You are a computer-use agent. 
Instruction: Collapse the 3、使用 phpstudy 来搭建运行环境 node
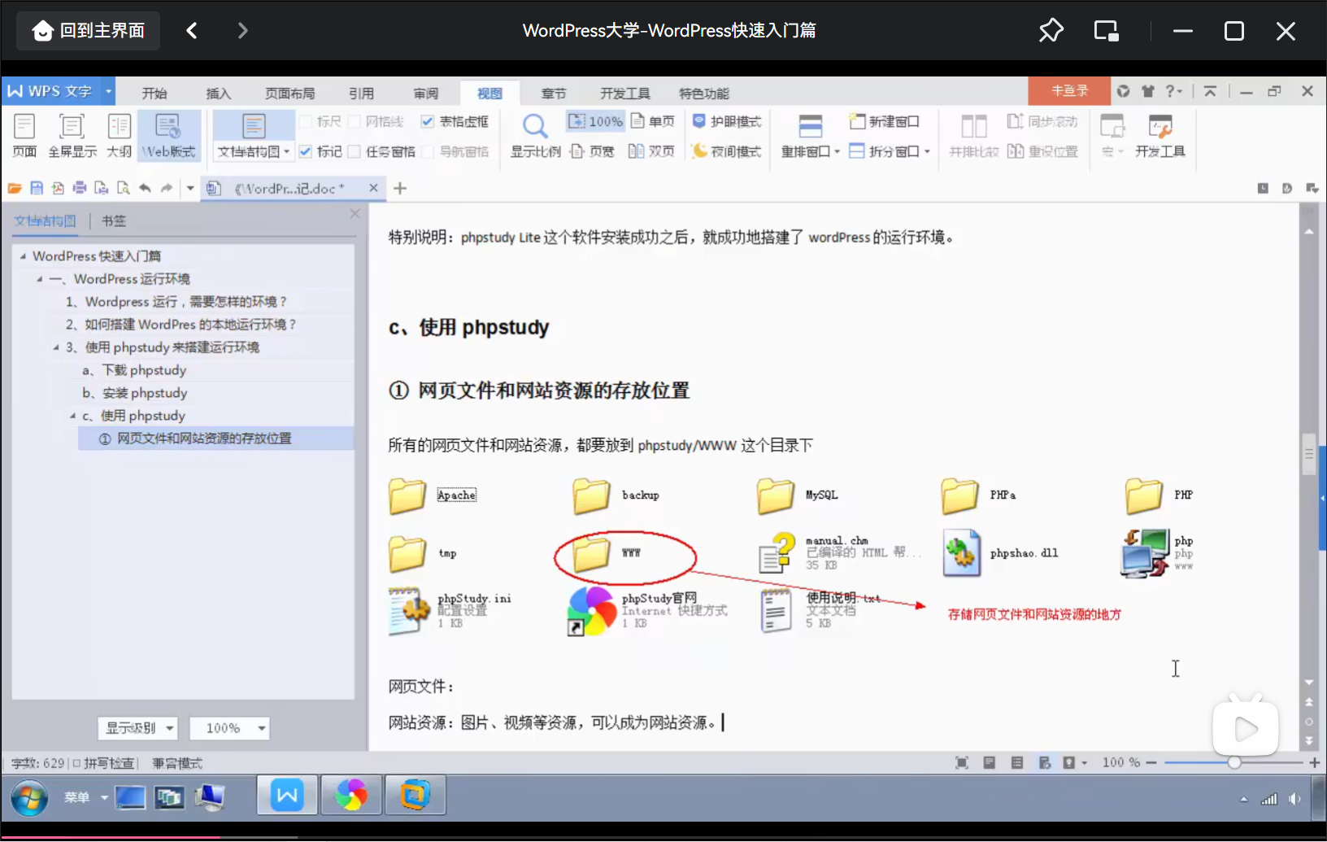[x=56, y=347]
